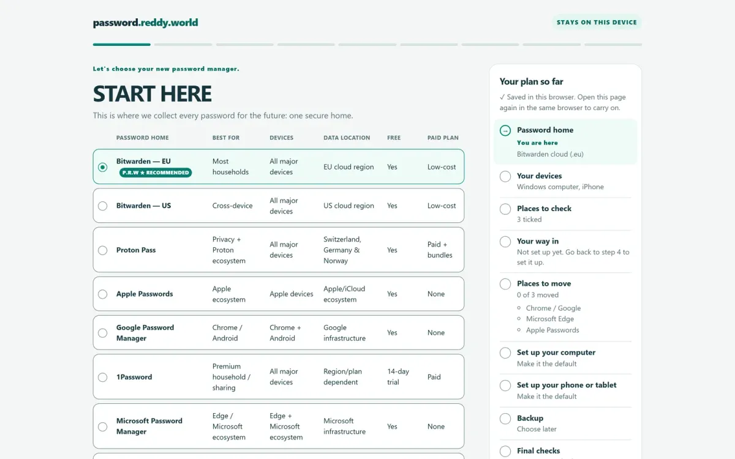Choose the Google Password Manager radio button
Screen dimensions: 735x459
102,333
